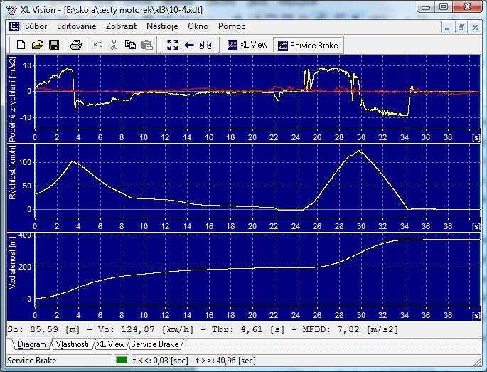Image resolution: width=487 pixels, height=372 pixels.
Task: Click the document icon left of Súbor
Action: (14, 26)
